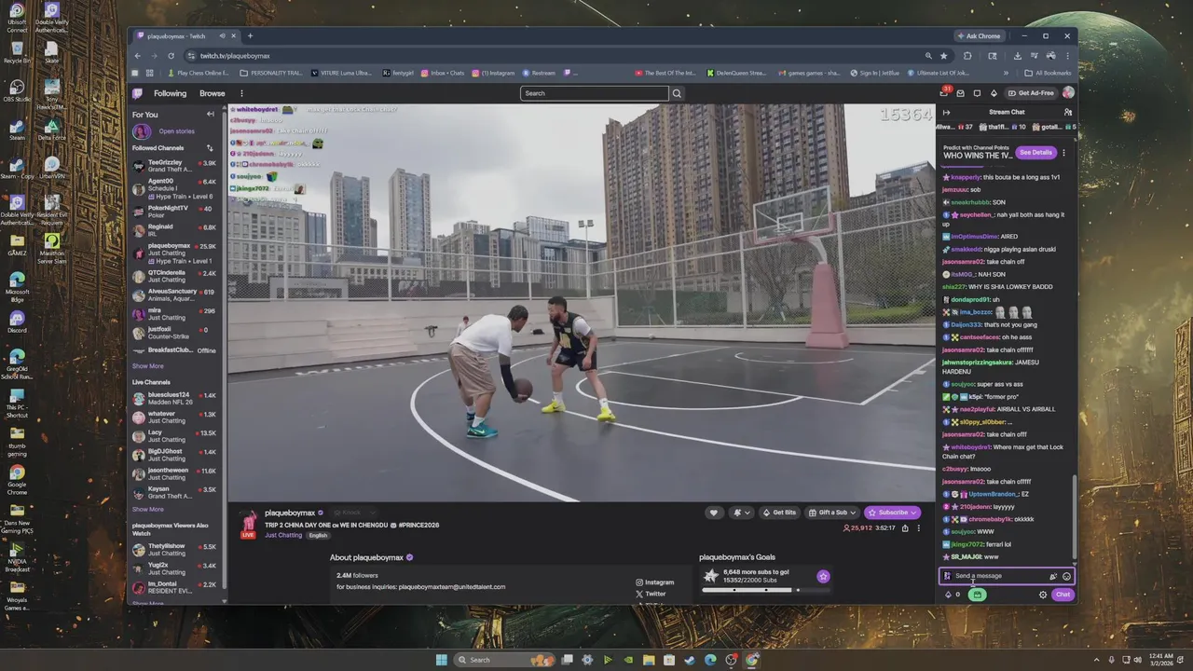Collapse the Stream Chat panel arrow
The image size is (1193, 671).
tap(947, 112)
